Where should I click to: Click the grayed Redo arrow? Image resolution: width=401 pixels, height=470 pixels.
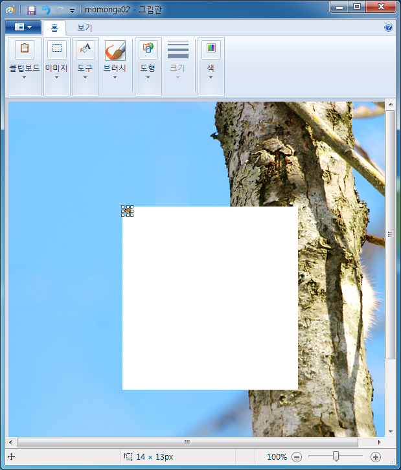[x=60, y=10]
